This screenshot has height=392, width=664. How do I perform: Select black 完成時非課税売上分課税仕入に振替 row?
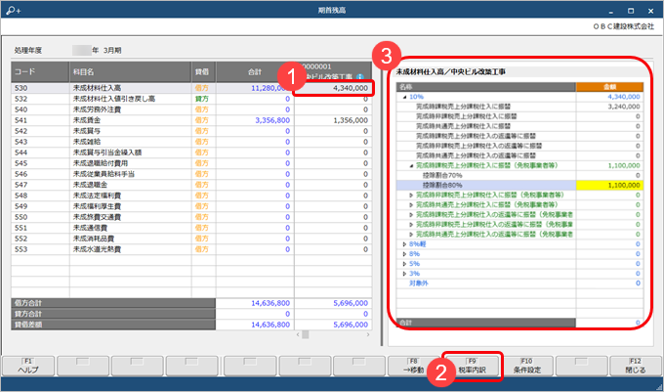pyautogui.click(x=519, y=116)
